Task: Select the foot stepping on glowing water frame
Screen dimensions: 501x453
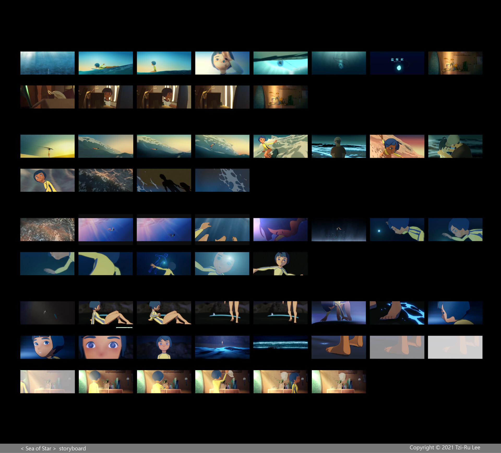Action: (397, 313)
